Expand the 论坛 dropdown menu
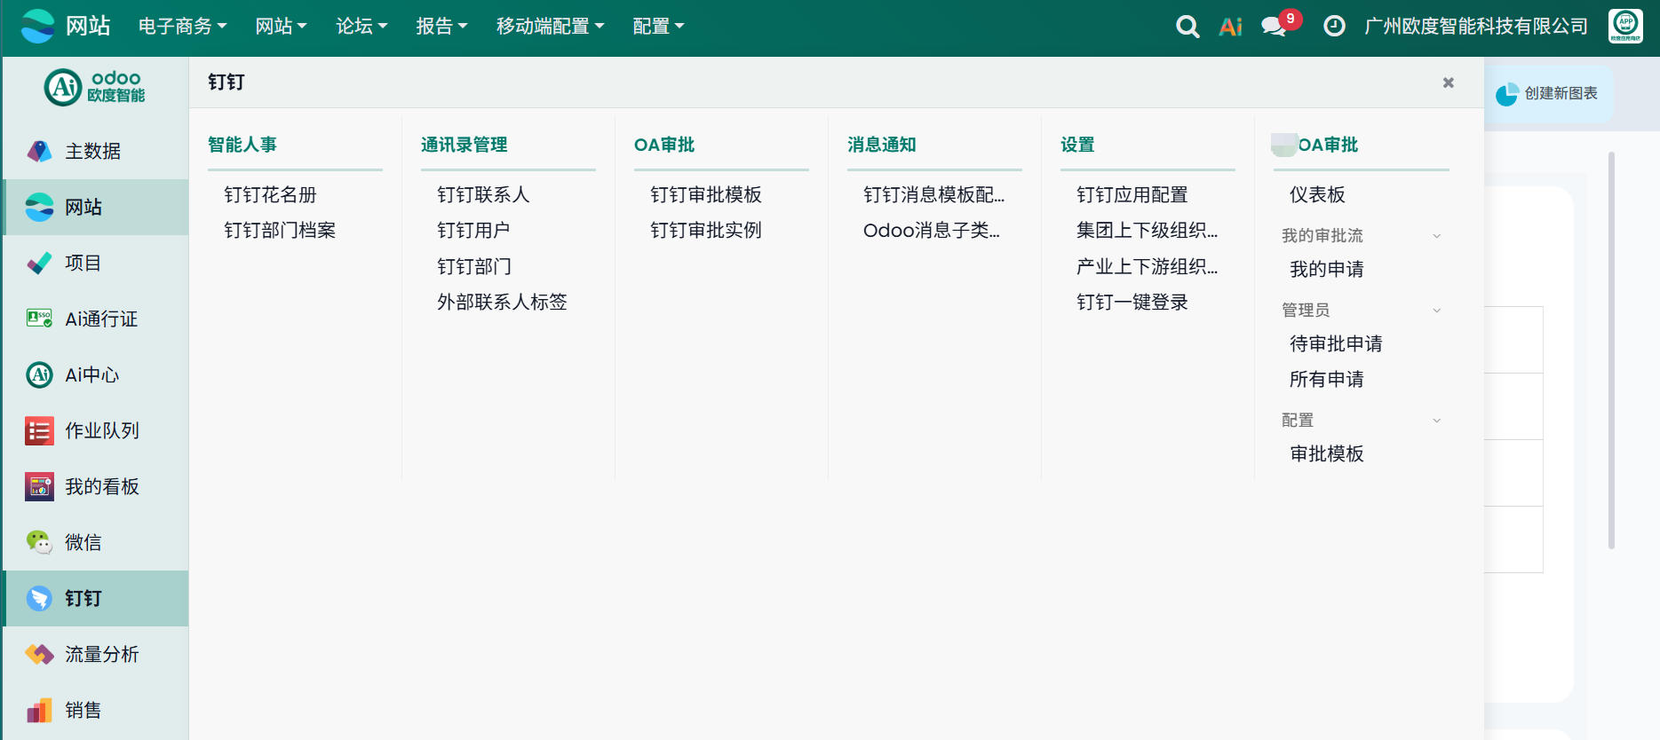This screenshot has height=740, width=1660. (361, 27)
